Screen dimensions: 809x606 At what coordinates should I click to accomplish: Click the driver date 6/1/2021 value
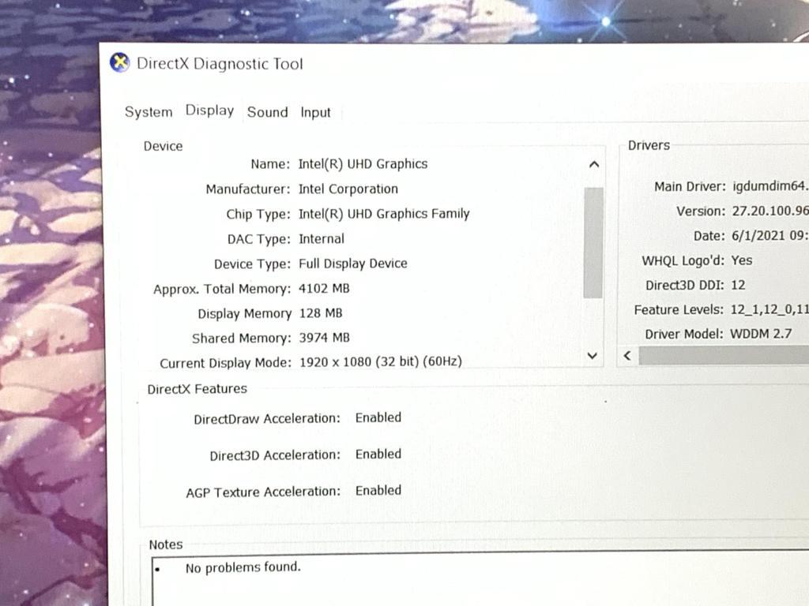coord(769,235)
